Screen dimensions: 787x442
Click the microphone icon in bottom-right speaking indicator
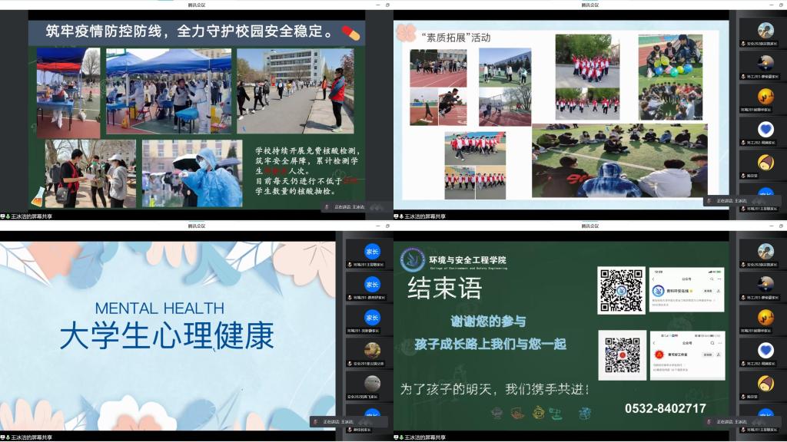point(711,421)
